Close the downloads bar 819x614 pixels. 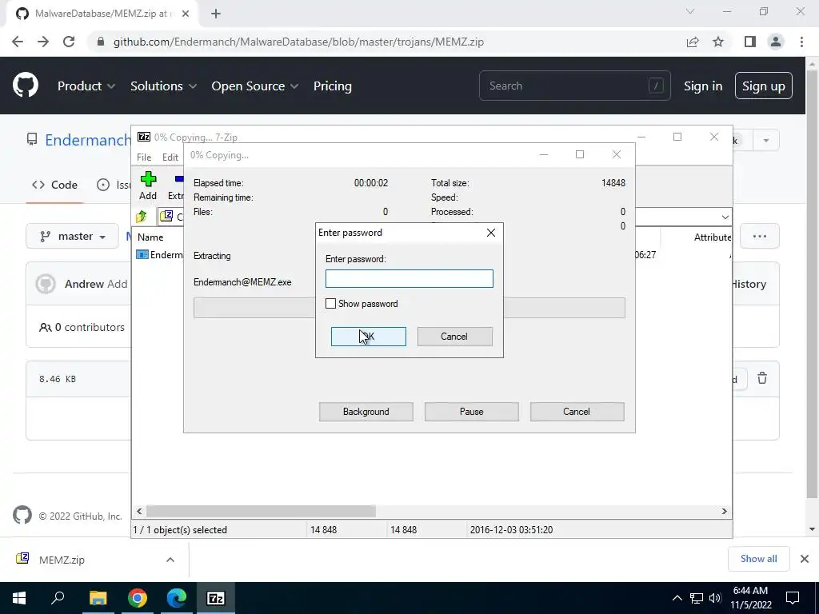(x=805, y=559)
